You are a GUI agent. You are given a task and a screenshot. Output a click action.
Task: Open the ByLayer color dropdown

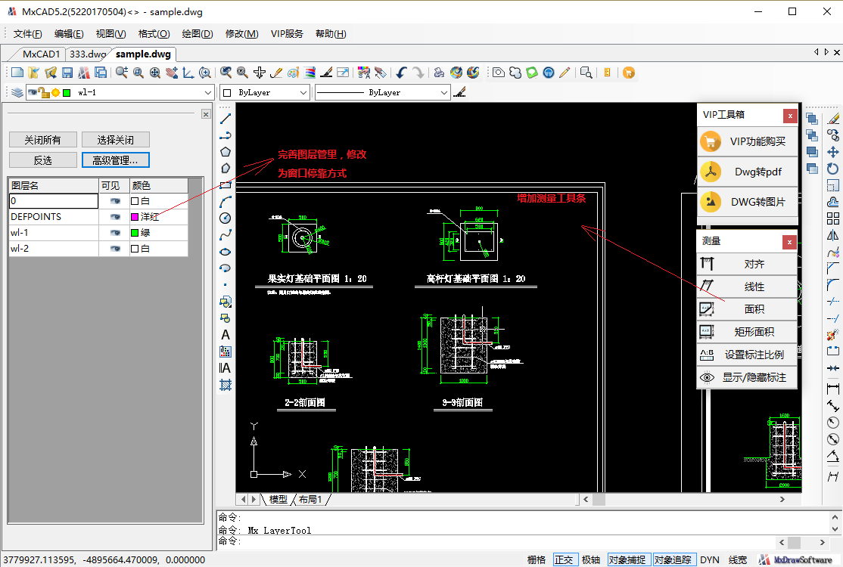click(303, 92)
